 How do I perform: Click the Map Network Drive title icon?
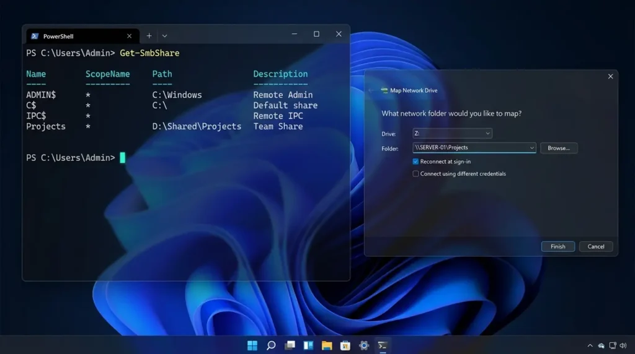pos(384,90)
